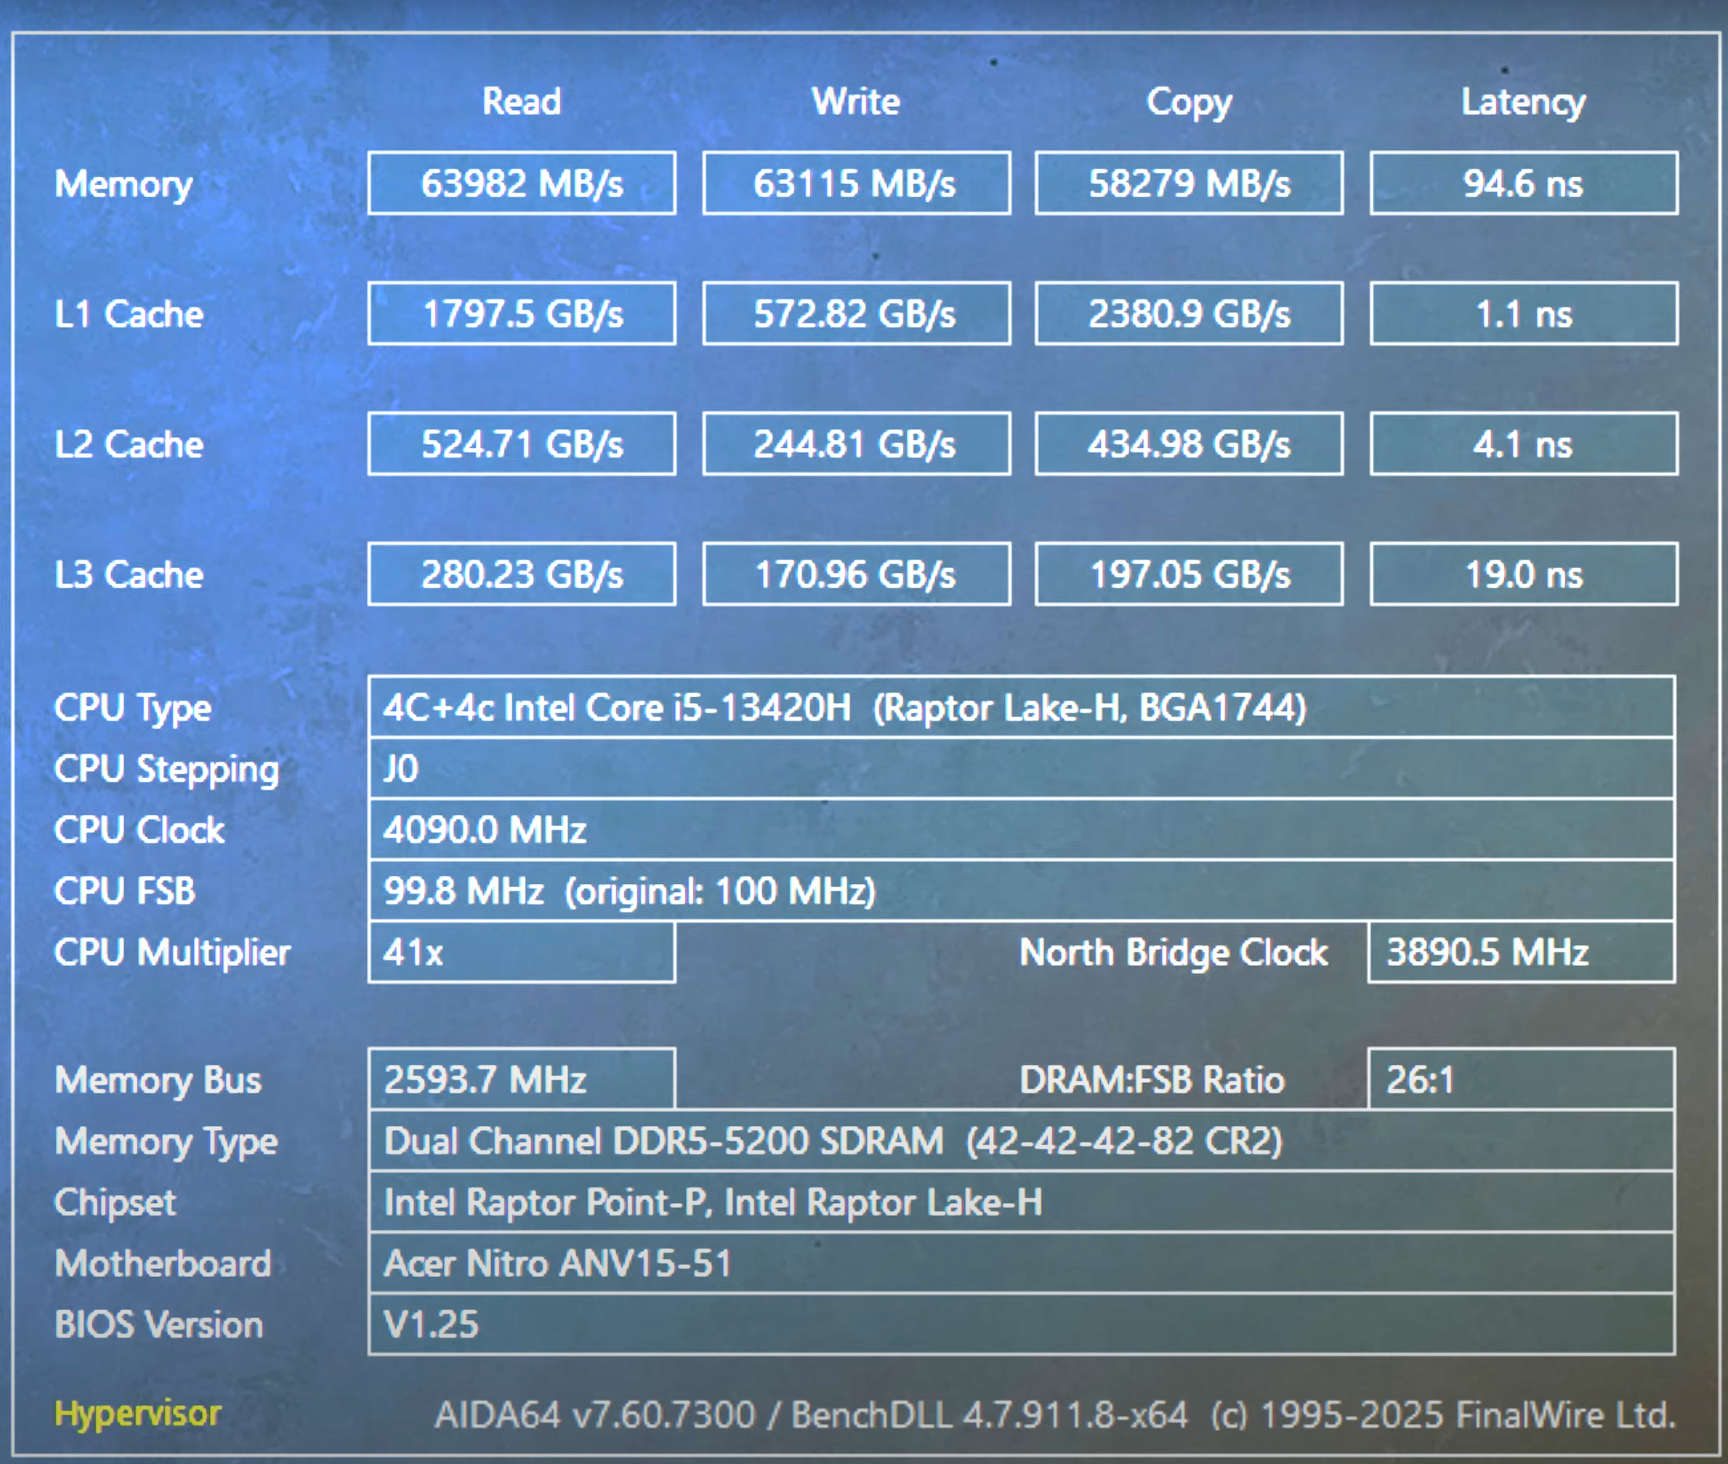Click the Memory Bus label
Screen dimensions: 1728x1464
click(158, 1081)
